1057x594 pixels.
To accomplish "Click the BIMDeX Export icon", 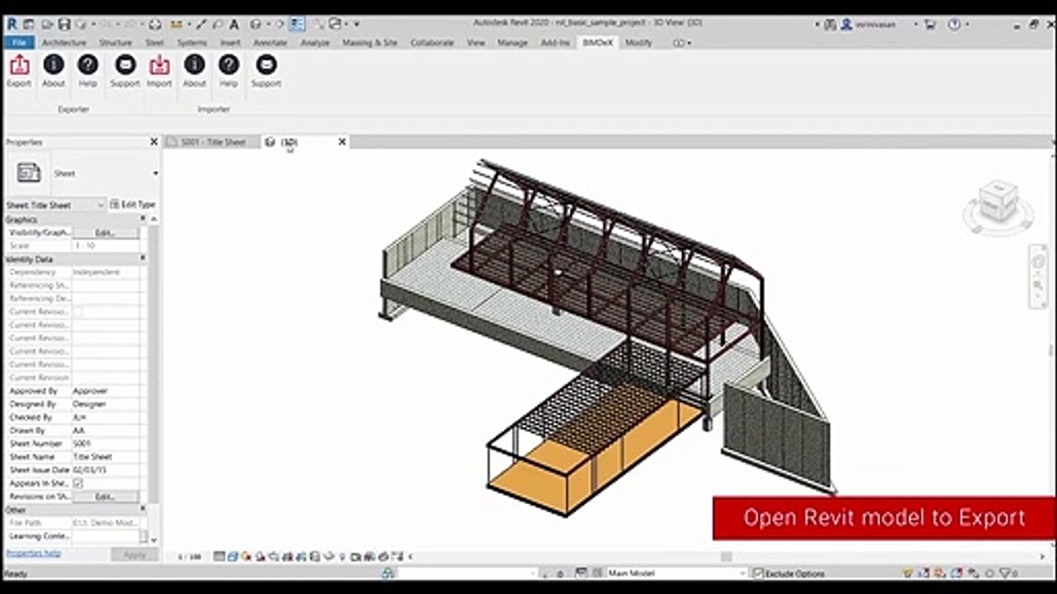I will (x=19, y=64).
